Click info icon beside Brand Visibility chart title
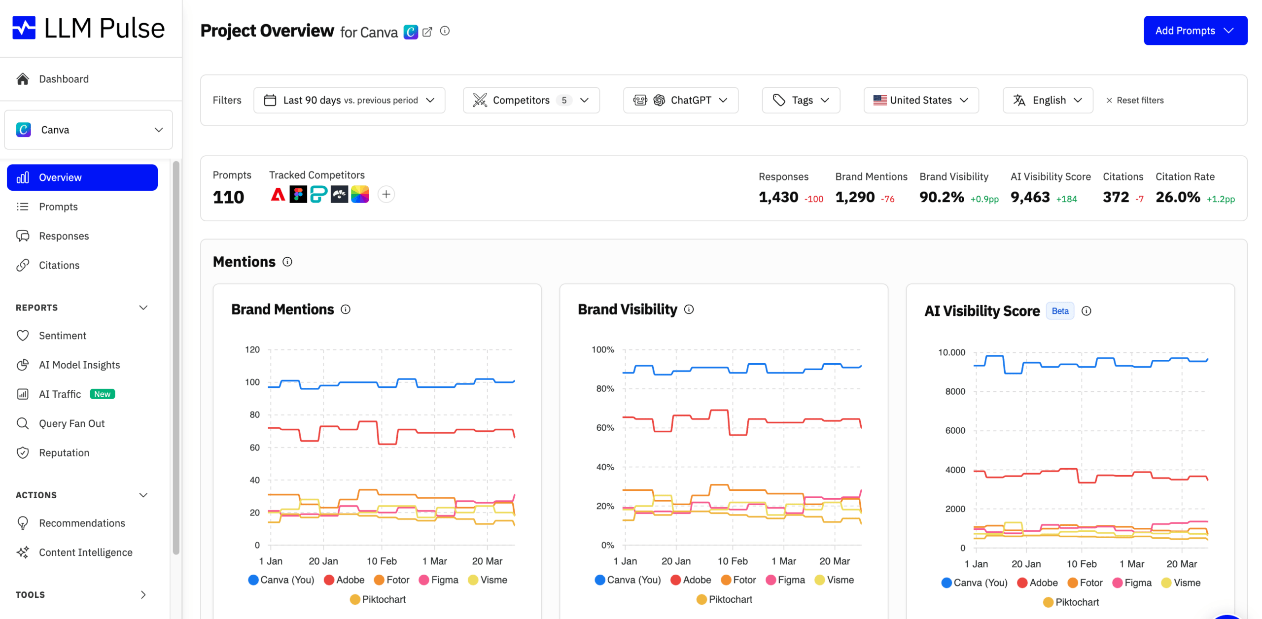The height and width of the screenshot is (619, 1262). click(x=689, y=309)
